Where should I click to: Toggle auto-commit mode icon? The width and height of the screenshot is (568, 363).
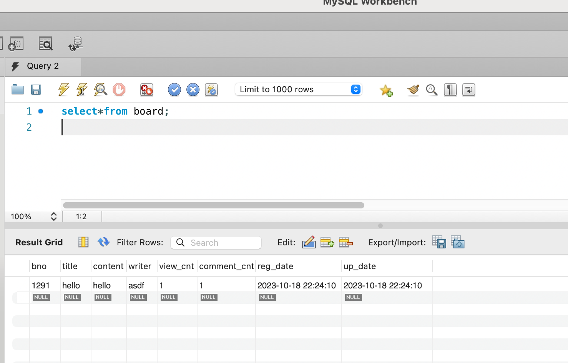tap(211, 90)
